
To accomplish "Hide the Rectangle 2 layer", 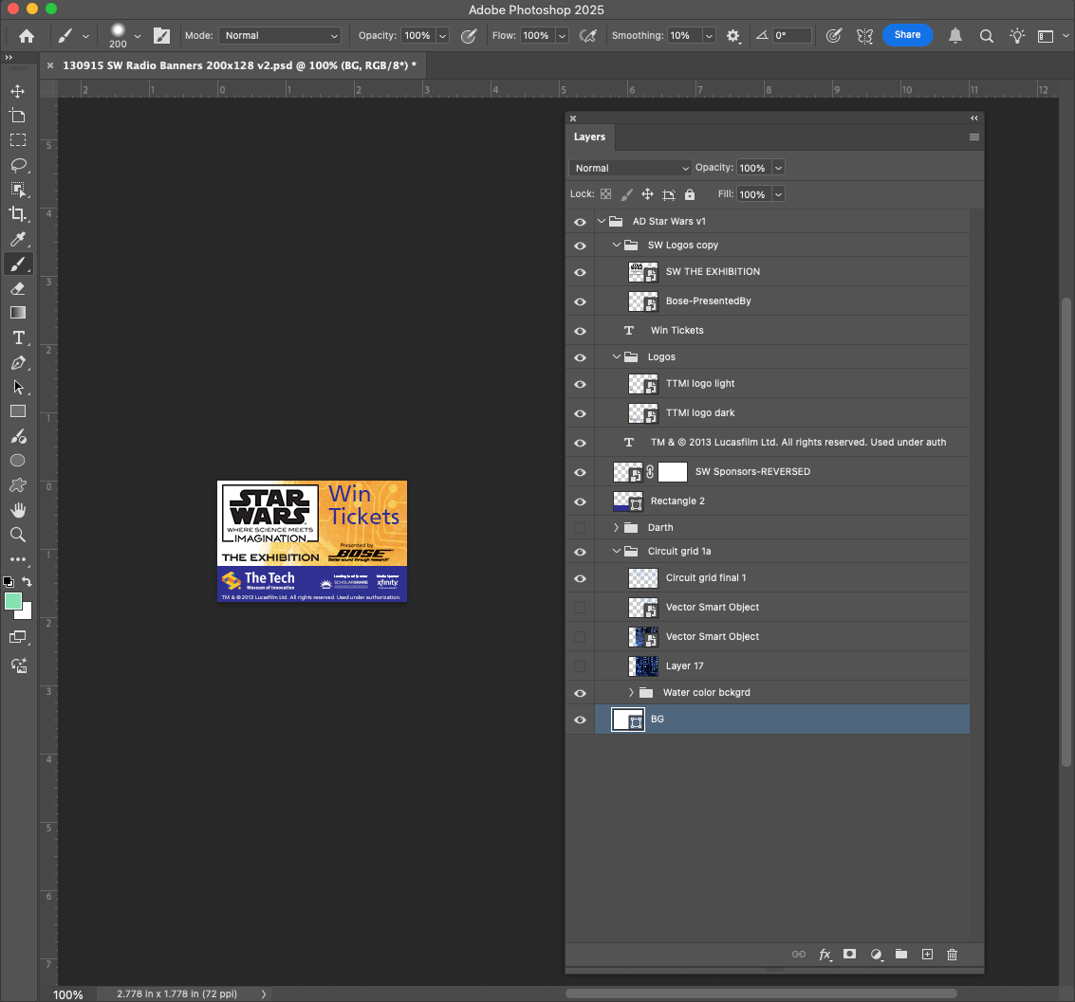I will [x=580, y=501].
